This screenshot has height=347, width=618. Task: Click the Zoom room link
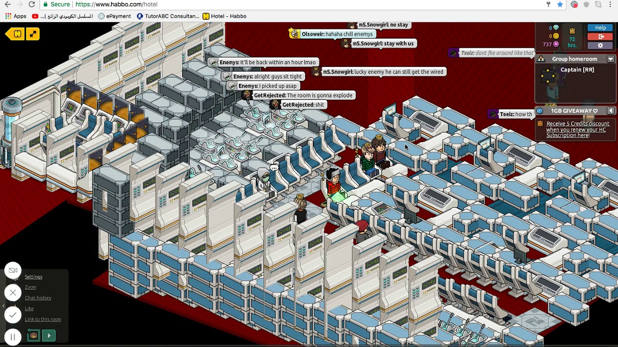(x=30, y=287)
